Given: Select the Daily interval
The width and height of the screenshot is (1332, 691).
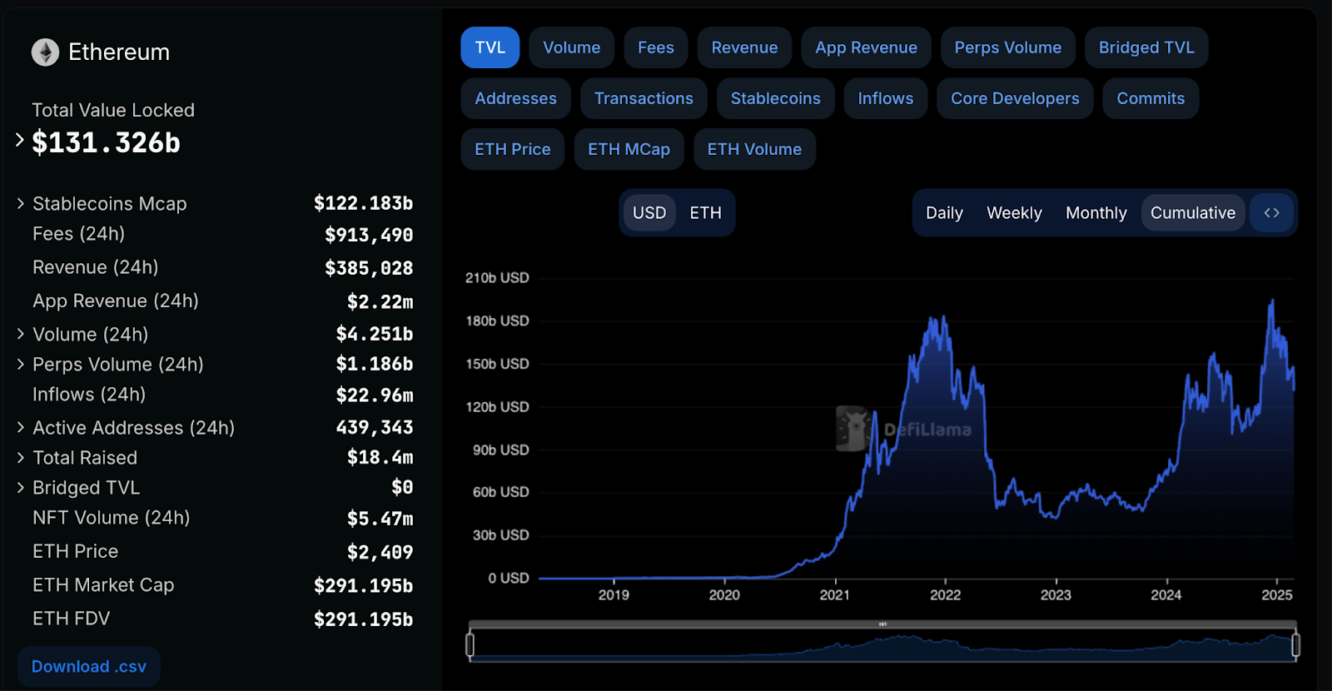Looking at the screenshot, I should (x=944, y=213).
